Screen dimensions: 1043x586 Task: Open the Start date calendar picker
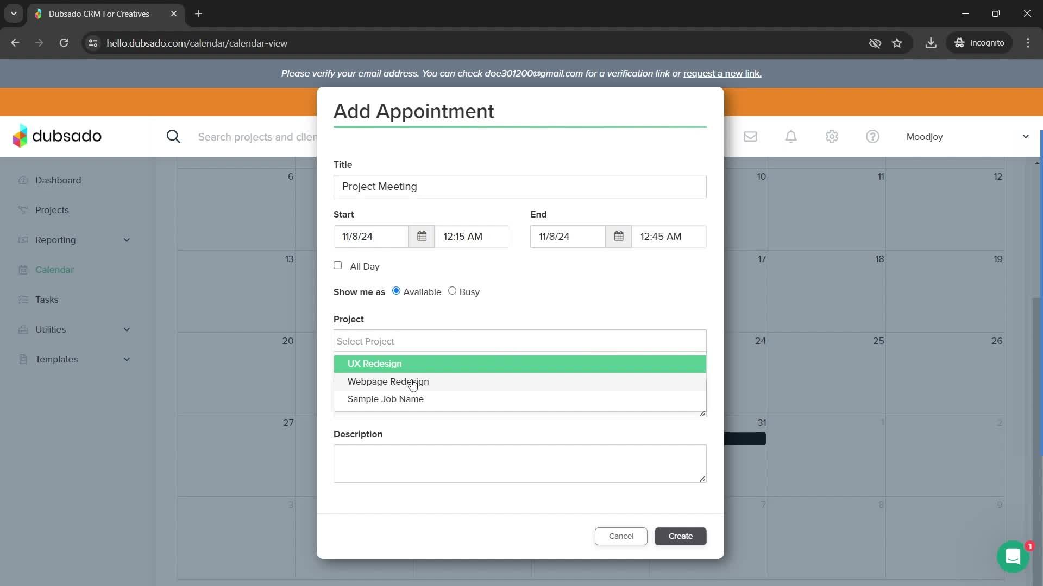[x=422, y=237]
